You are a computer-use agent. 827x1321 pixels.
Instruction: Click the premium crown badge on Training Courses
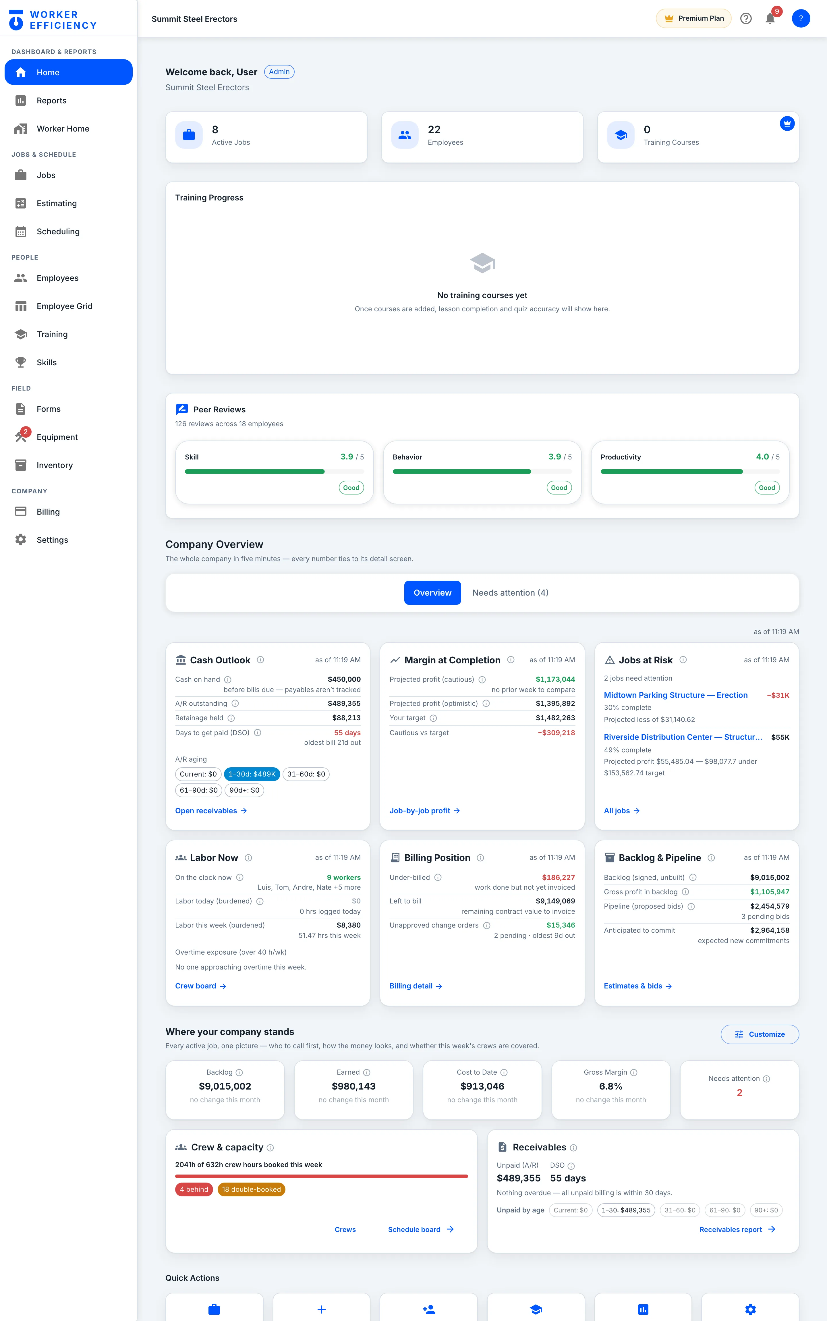(x=787, y=123)
